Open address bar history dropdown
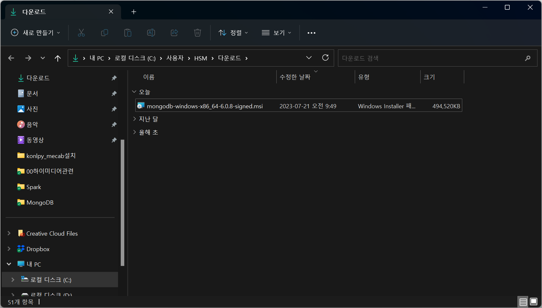Image resolution: width=542 pixels, height=308 pixels. (x=309, y=58)
